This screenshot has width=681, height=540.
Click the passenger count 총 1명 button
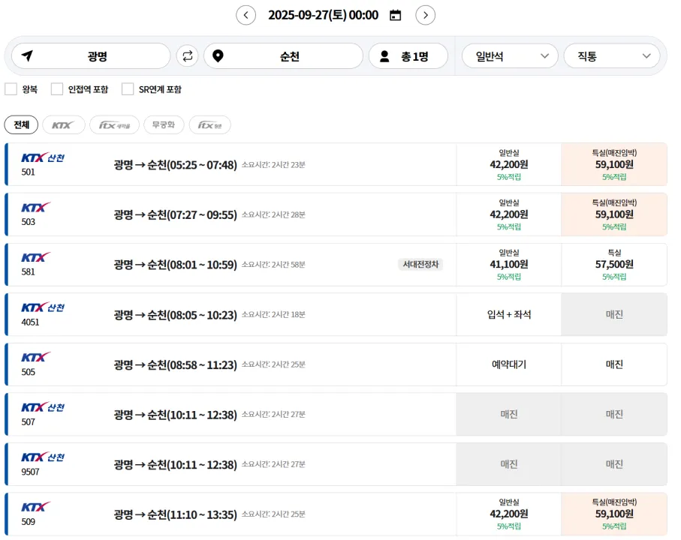point(408,56)
